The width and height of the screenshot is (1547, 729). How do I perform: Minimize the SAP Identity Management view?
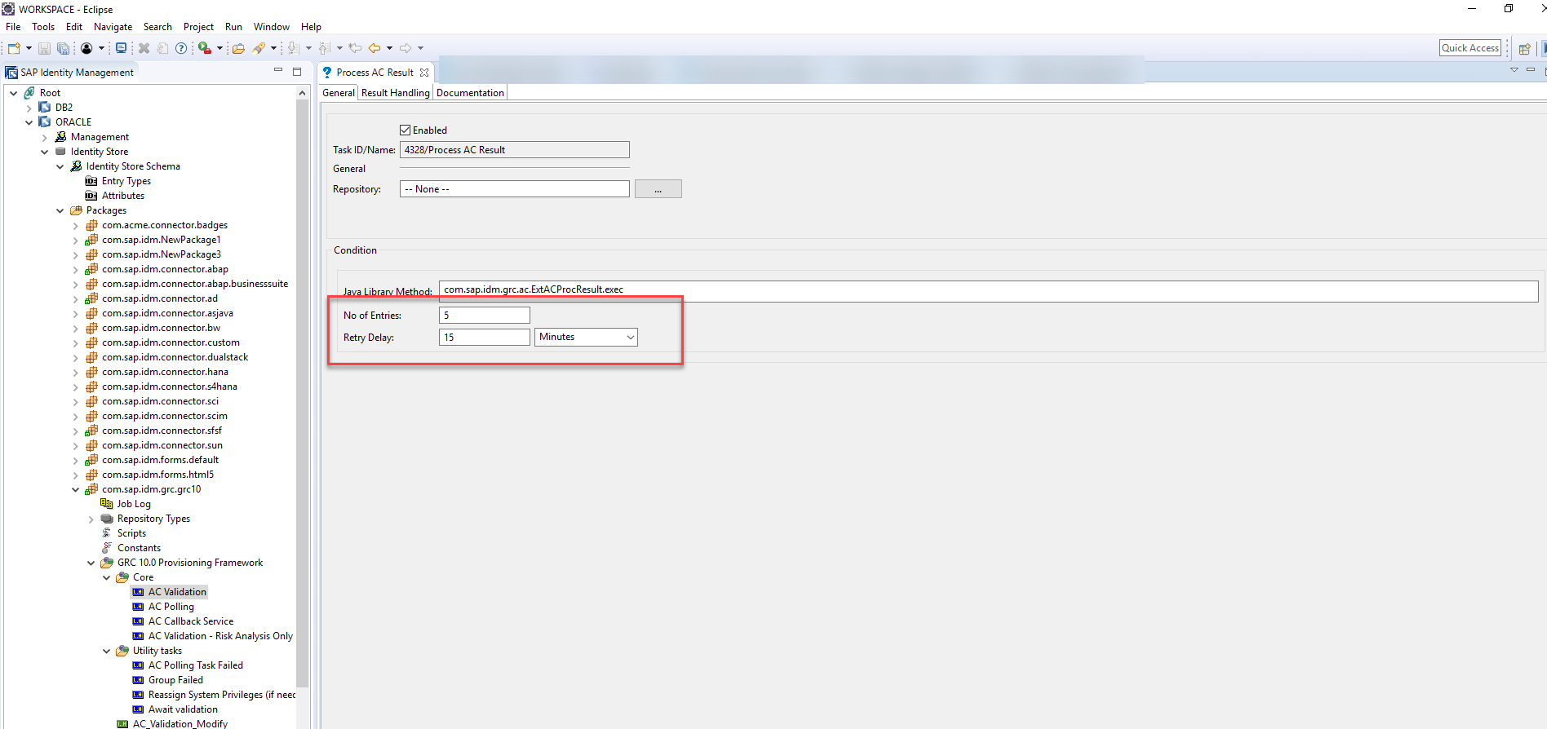(278, 71)
